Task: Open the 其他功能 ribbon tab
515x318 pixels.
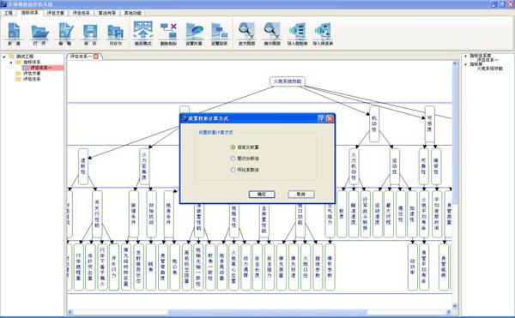Action: click(x=133, y=13)
